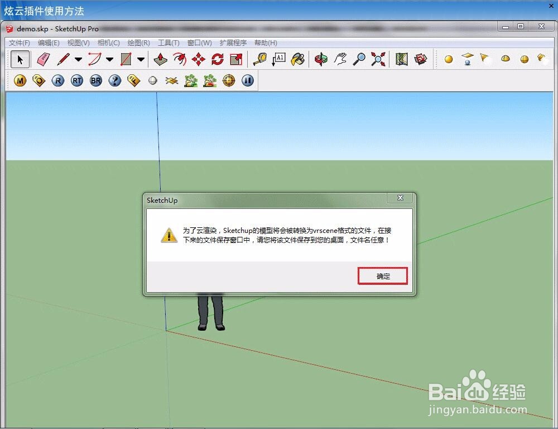Select the Pan hand tool
Screen dimensions: 558x429
pyautogui.click(x=340, y=59)
